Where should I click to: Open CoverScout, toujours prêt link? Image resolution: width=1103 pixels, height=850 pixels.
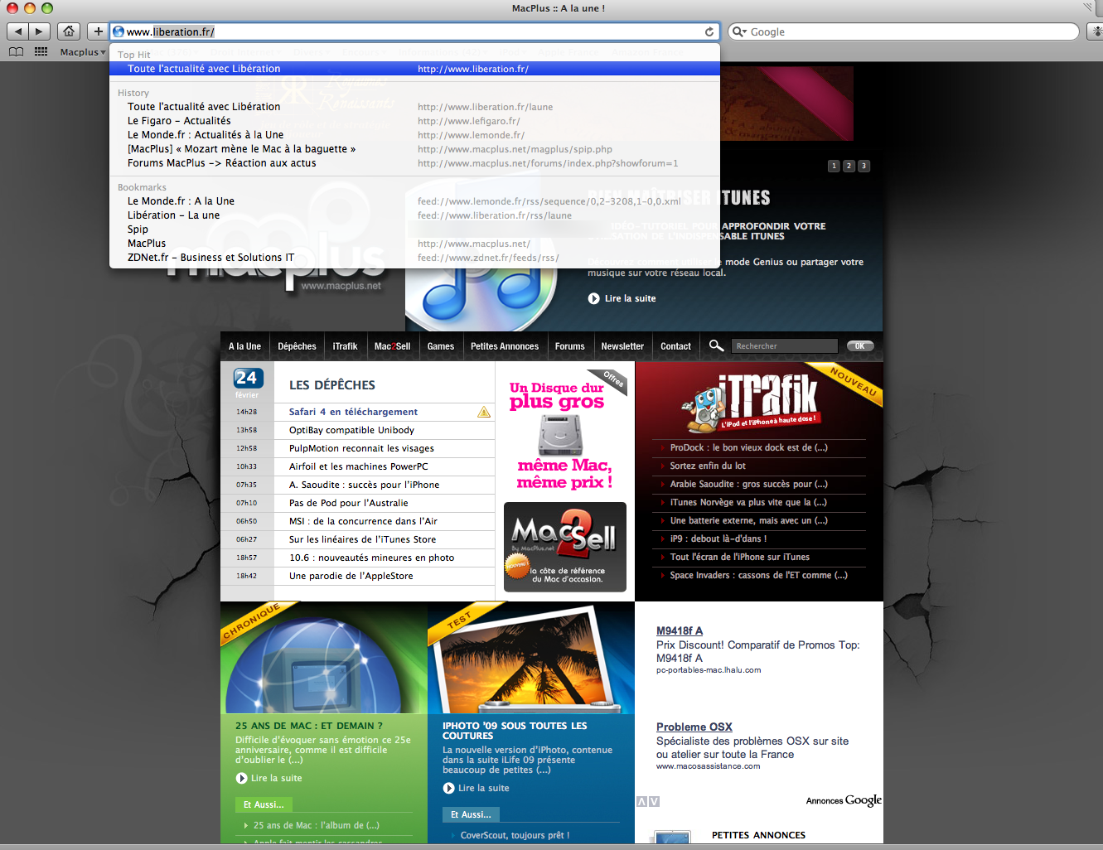point(515,835)
